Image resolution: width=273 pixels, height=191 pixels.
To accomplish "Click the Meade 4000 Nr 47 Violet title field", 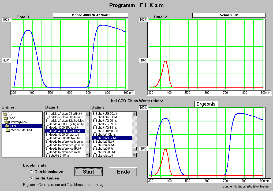I will (91, 15).
